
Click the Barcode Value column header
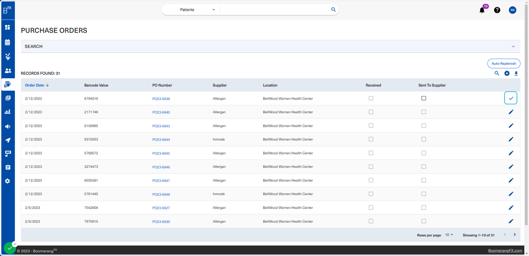[x=96, y=85]
